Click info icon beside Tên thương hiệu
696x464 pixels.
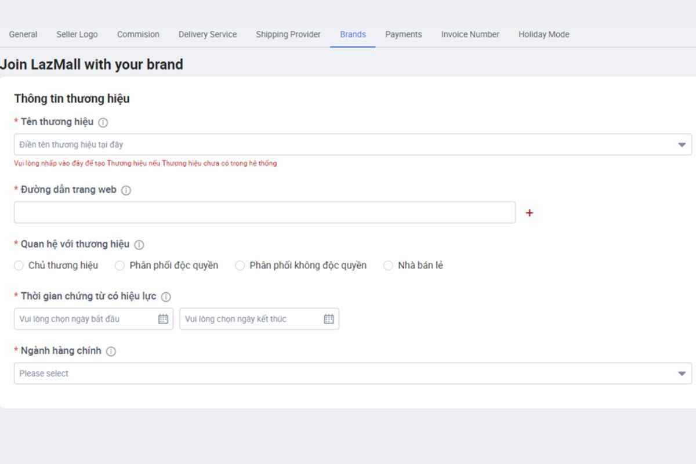(103, 122)
